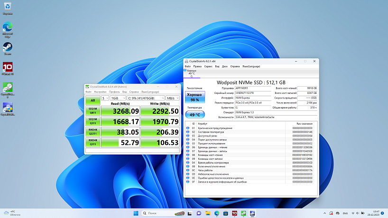Image resolution: width=388 pixels, height=218 pixels.
Task: Click the taskbar search field Поиск
Action: pos(163,213)
